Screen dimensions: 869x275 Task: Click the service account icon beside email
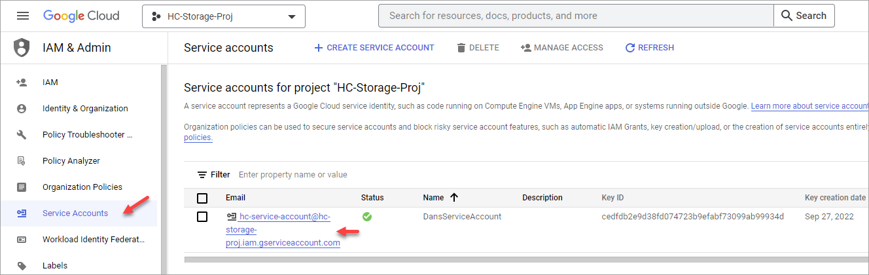pos(232,217)
